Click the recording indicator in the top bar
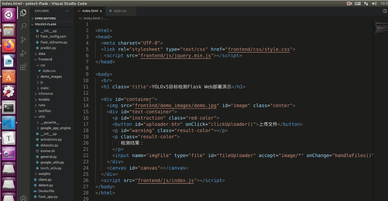Viewport: 388px width, 201px height. click(349, 4)
